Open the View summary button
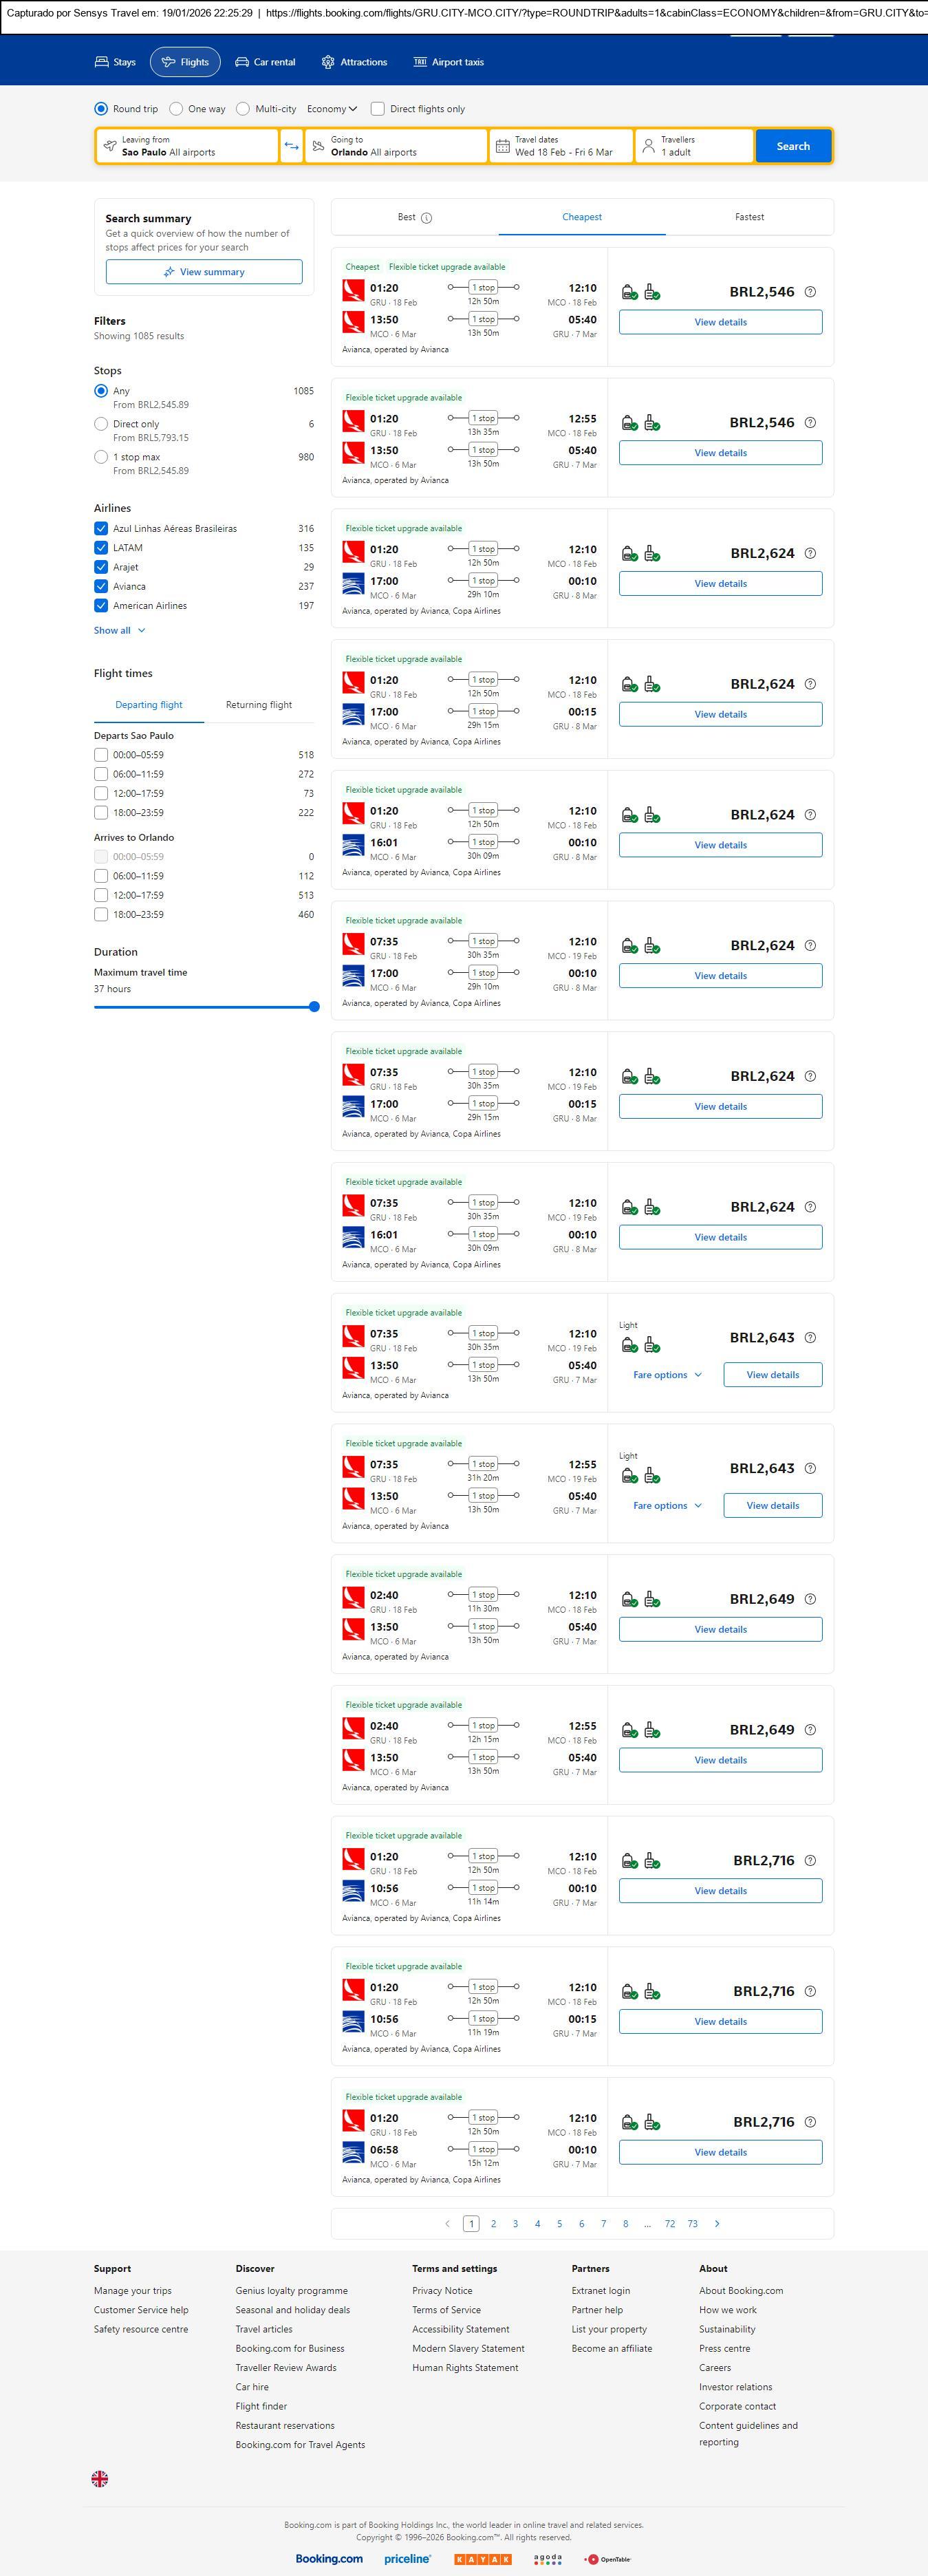The width and height of the screenshot is (928, 2576). [x=204, y=272]
